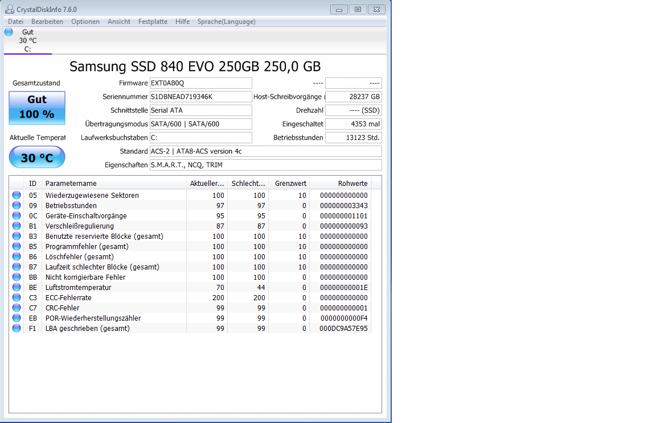Open the Ansicht menu
656x423 pixels.
tap(119, 21)
